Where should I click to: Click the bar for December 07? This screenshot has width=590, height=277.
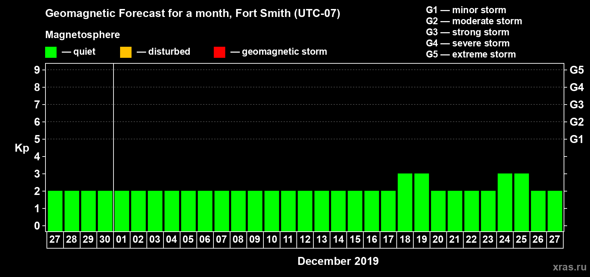222,211
